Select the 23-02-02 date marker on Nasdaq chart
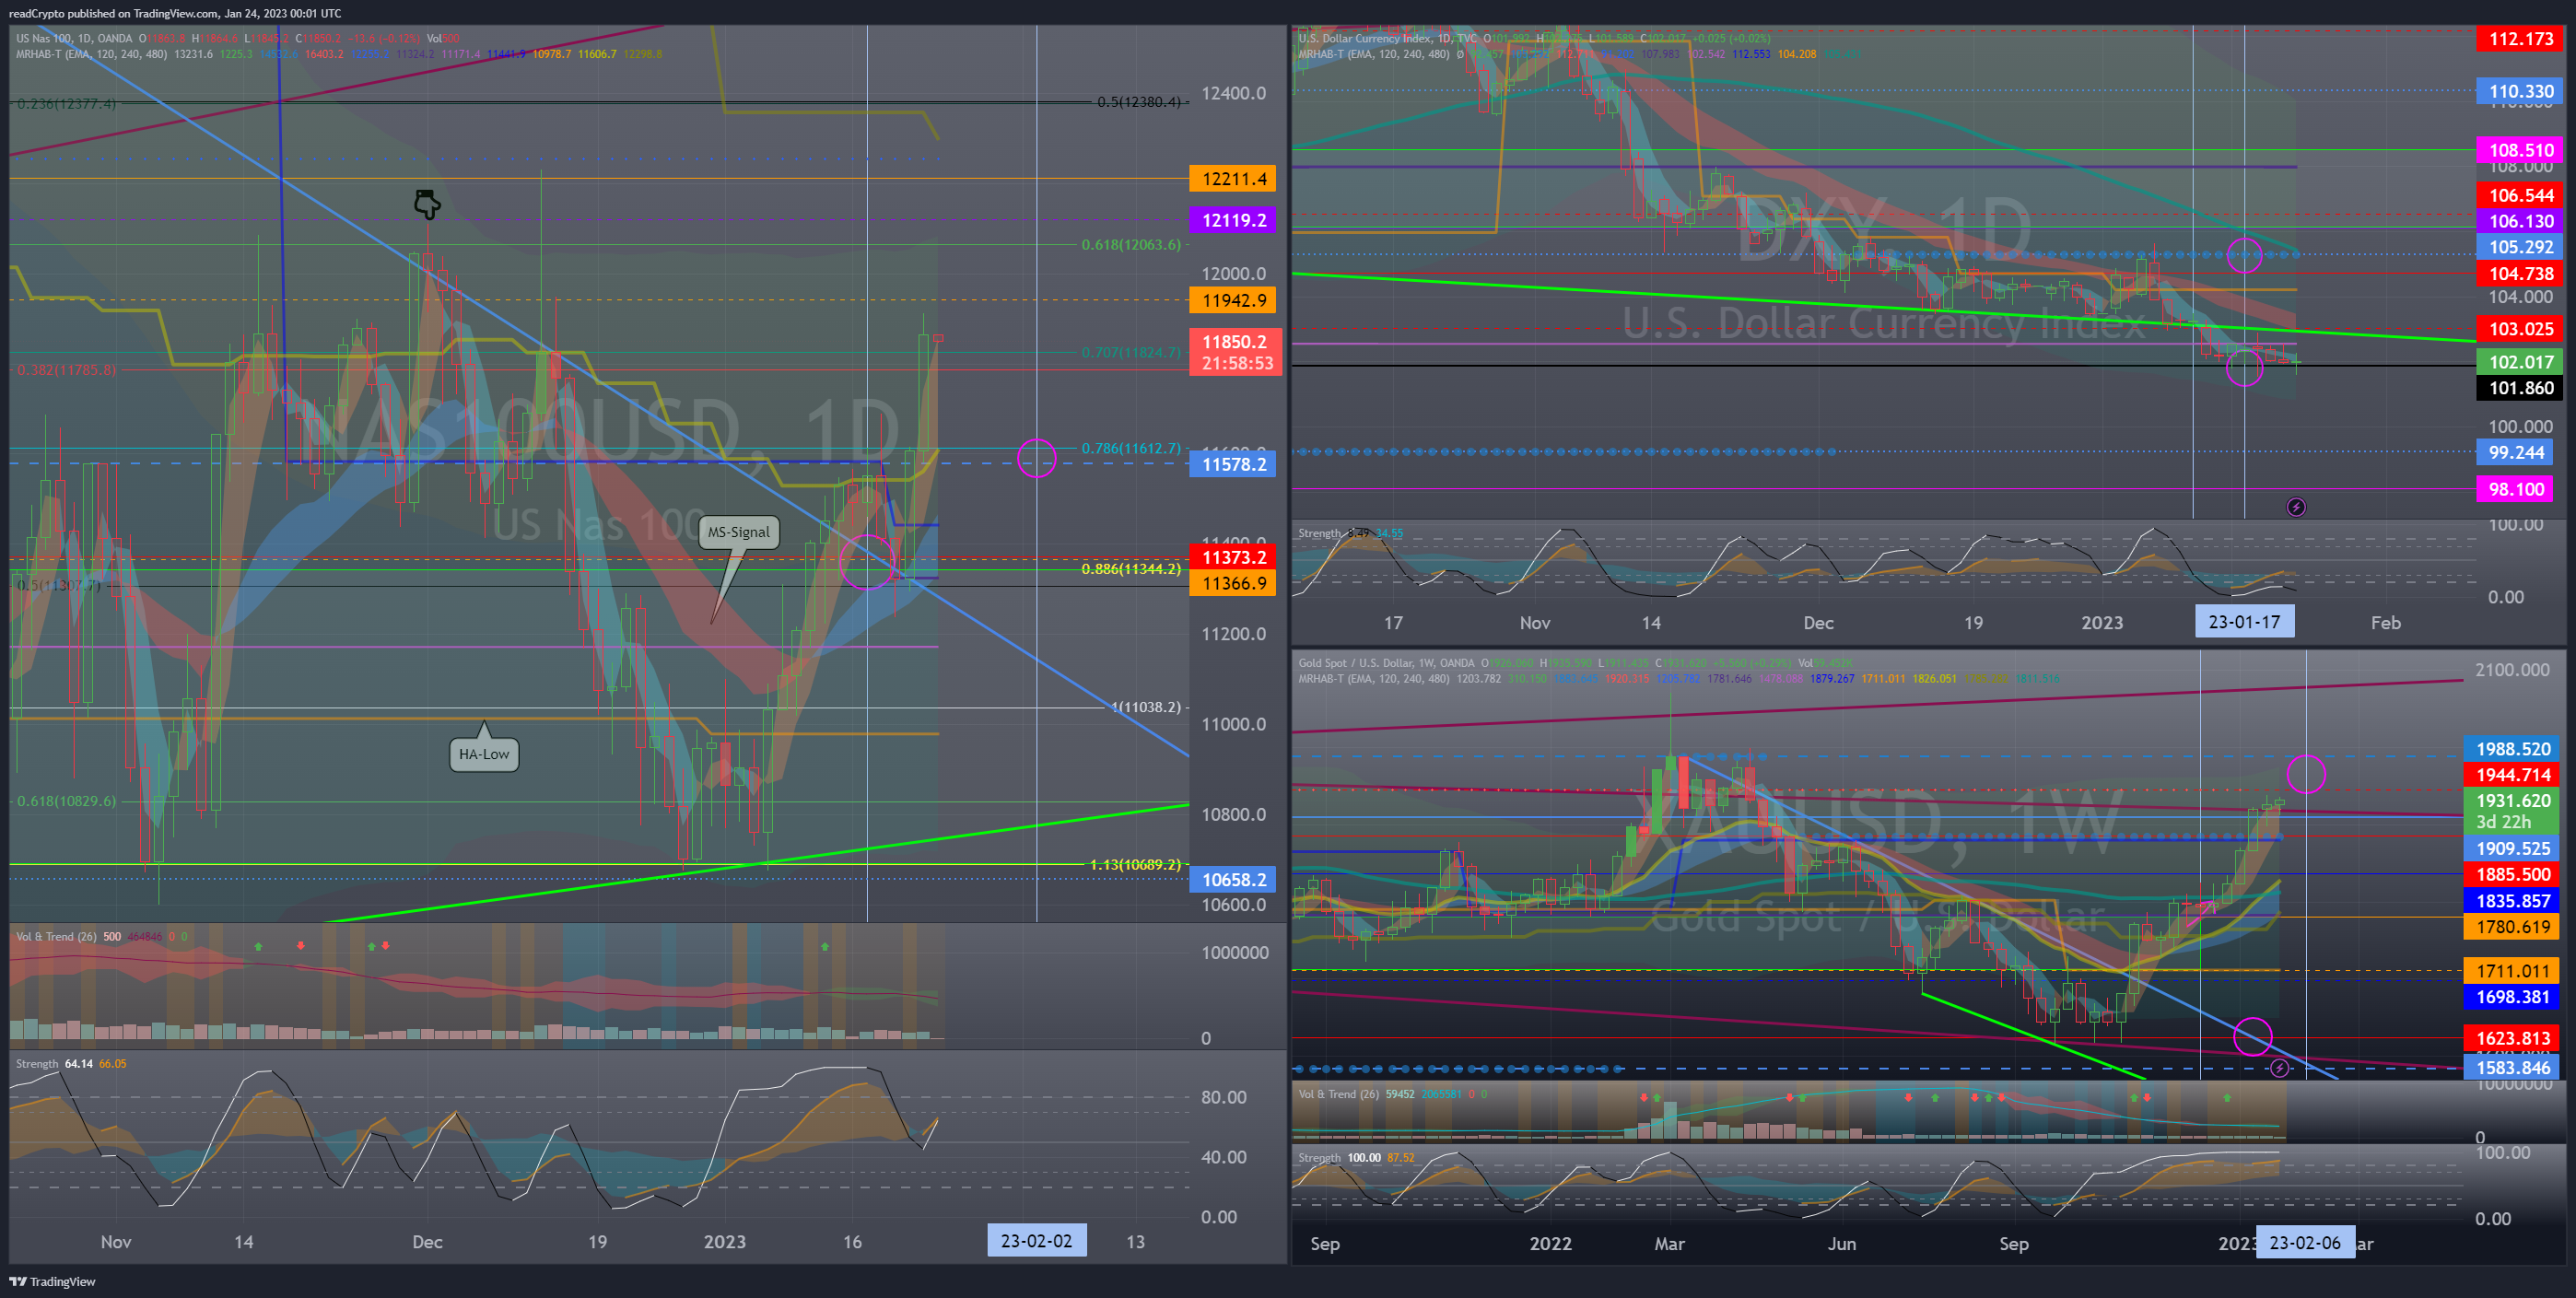 1036,1241
